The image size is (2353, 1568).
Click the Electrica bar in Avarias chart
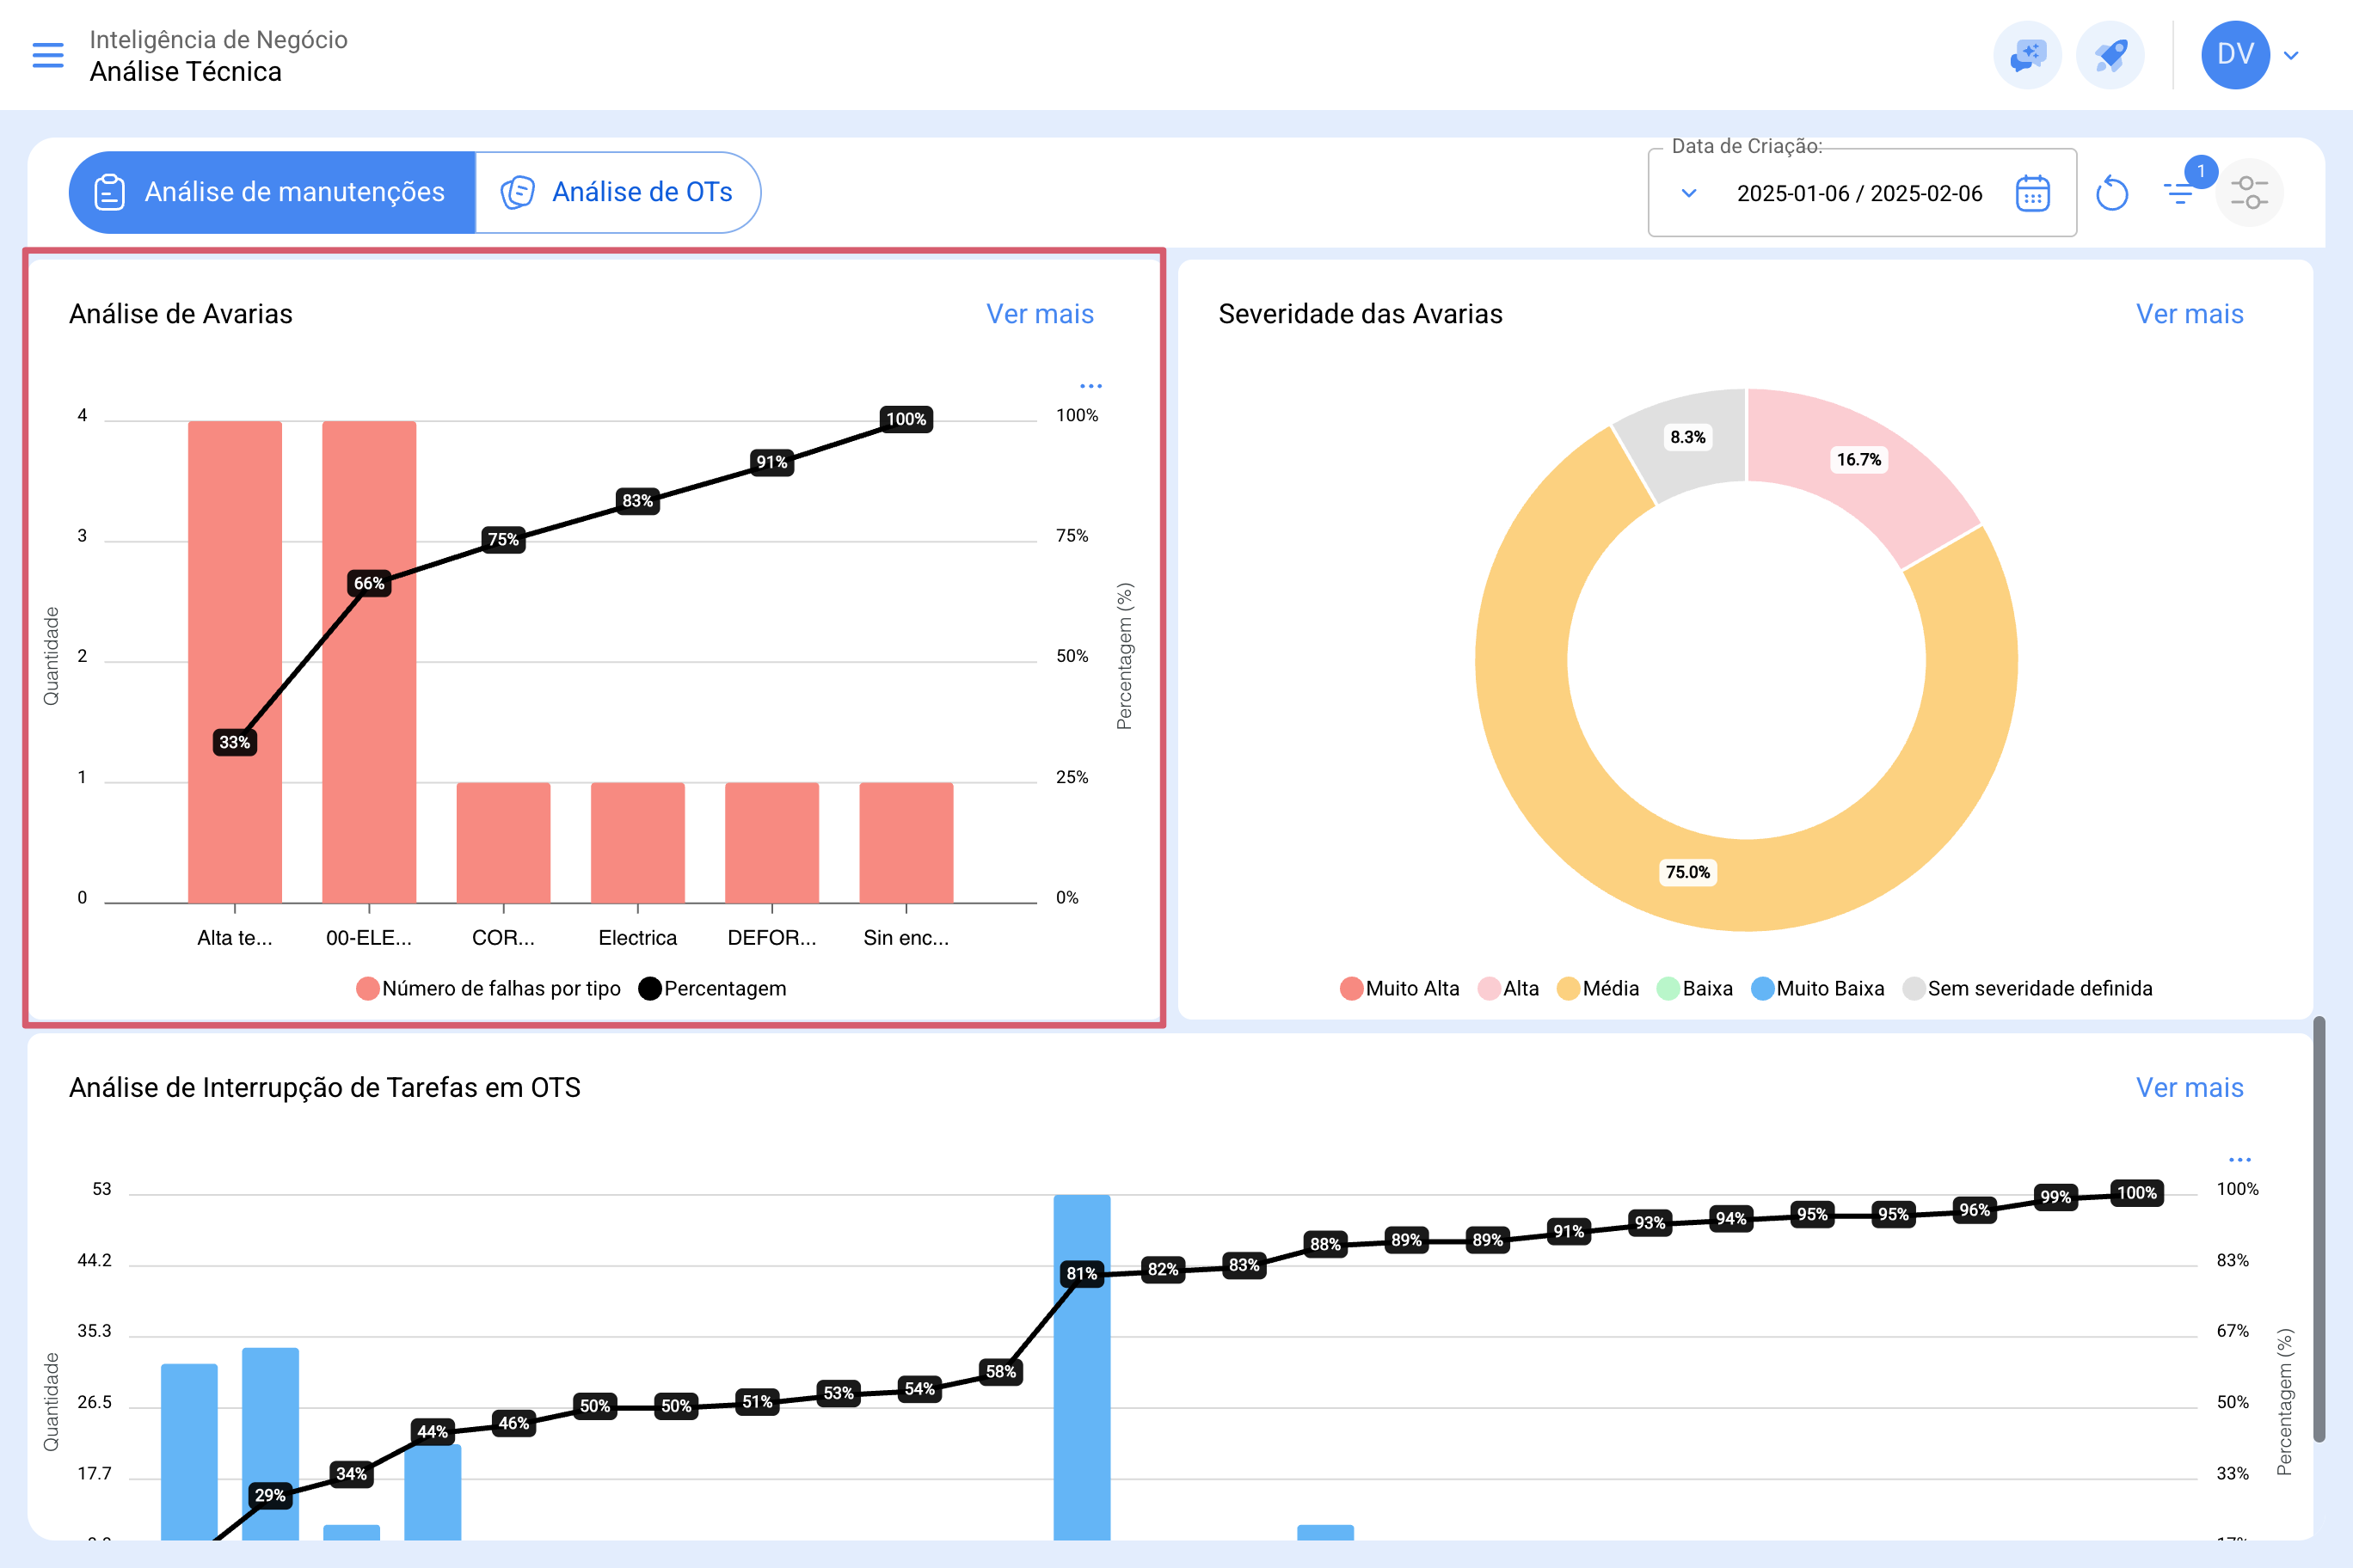[x=637, y=843]
